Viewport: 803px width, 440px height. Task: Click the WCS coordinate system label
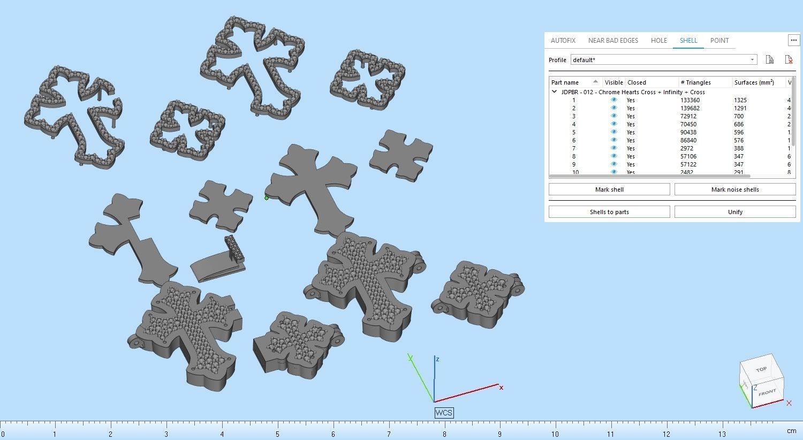click(444, 413)
